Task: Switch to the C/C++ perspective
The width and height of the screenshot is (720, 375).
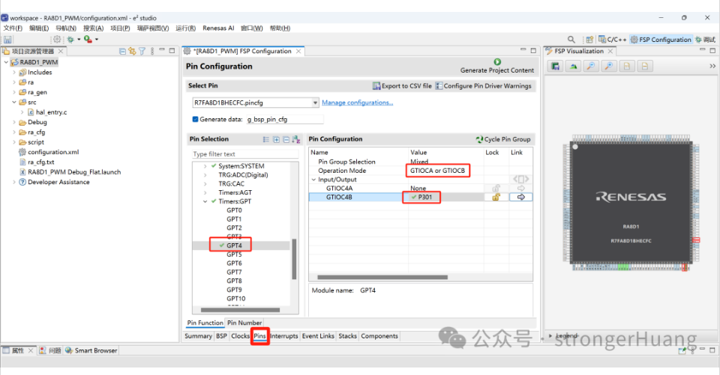Action: pyautogui.click(x=612, y=40)
